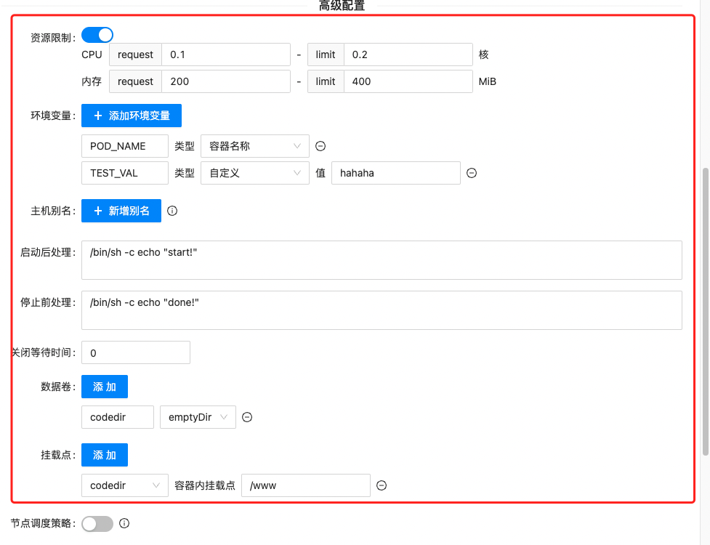Edit the TEST_VAL variable name field
Viewport: 710px width, 545px height.
tap(125, 173)
